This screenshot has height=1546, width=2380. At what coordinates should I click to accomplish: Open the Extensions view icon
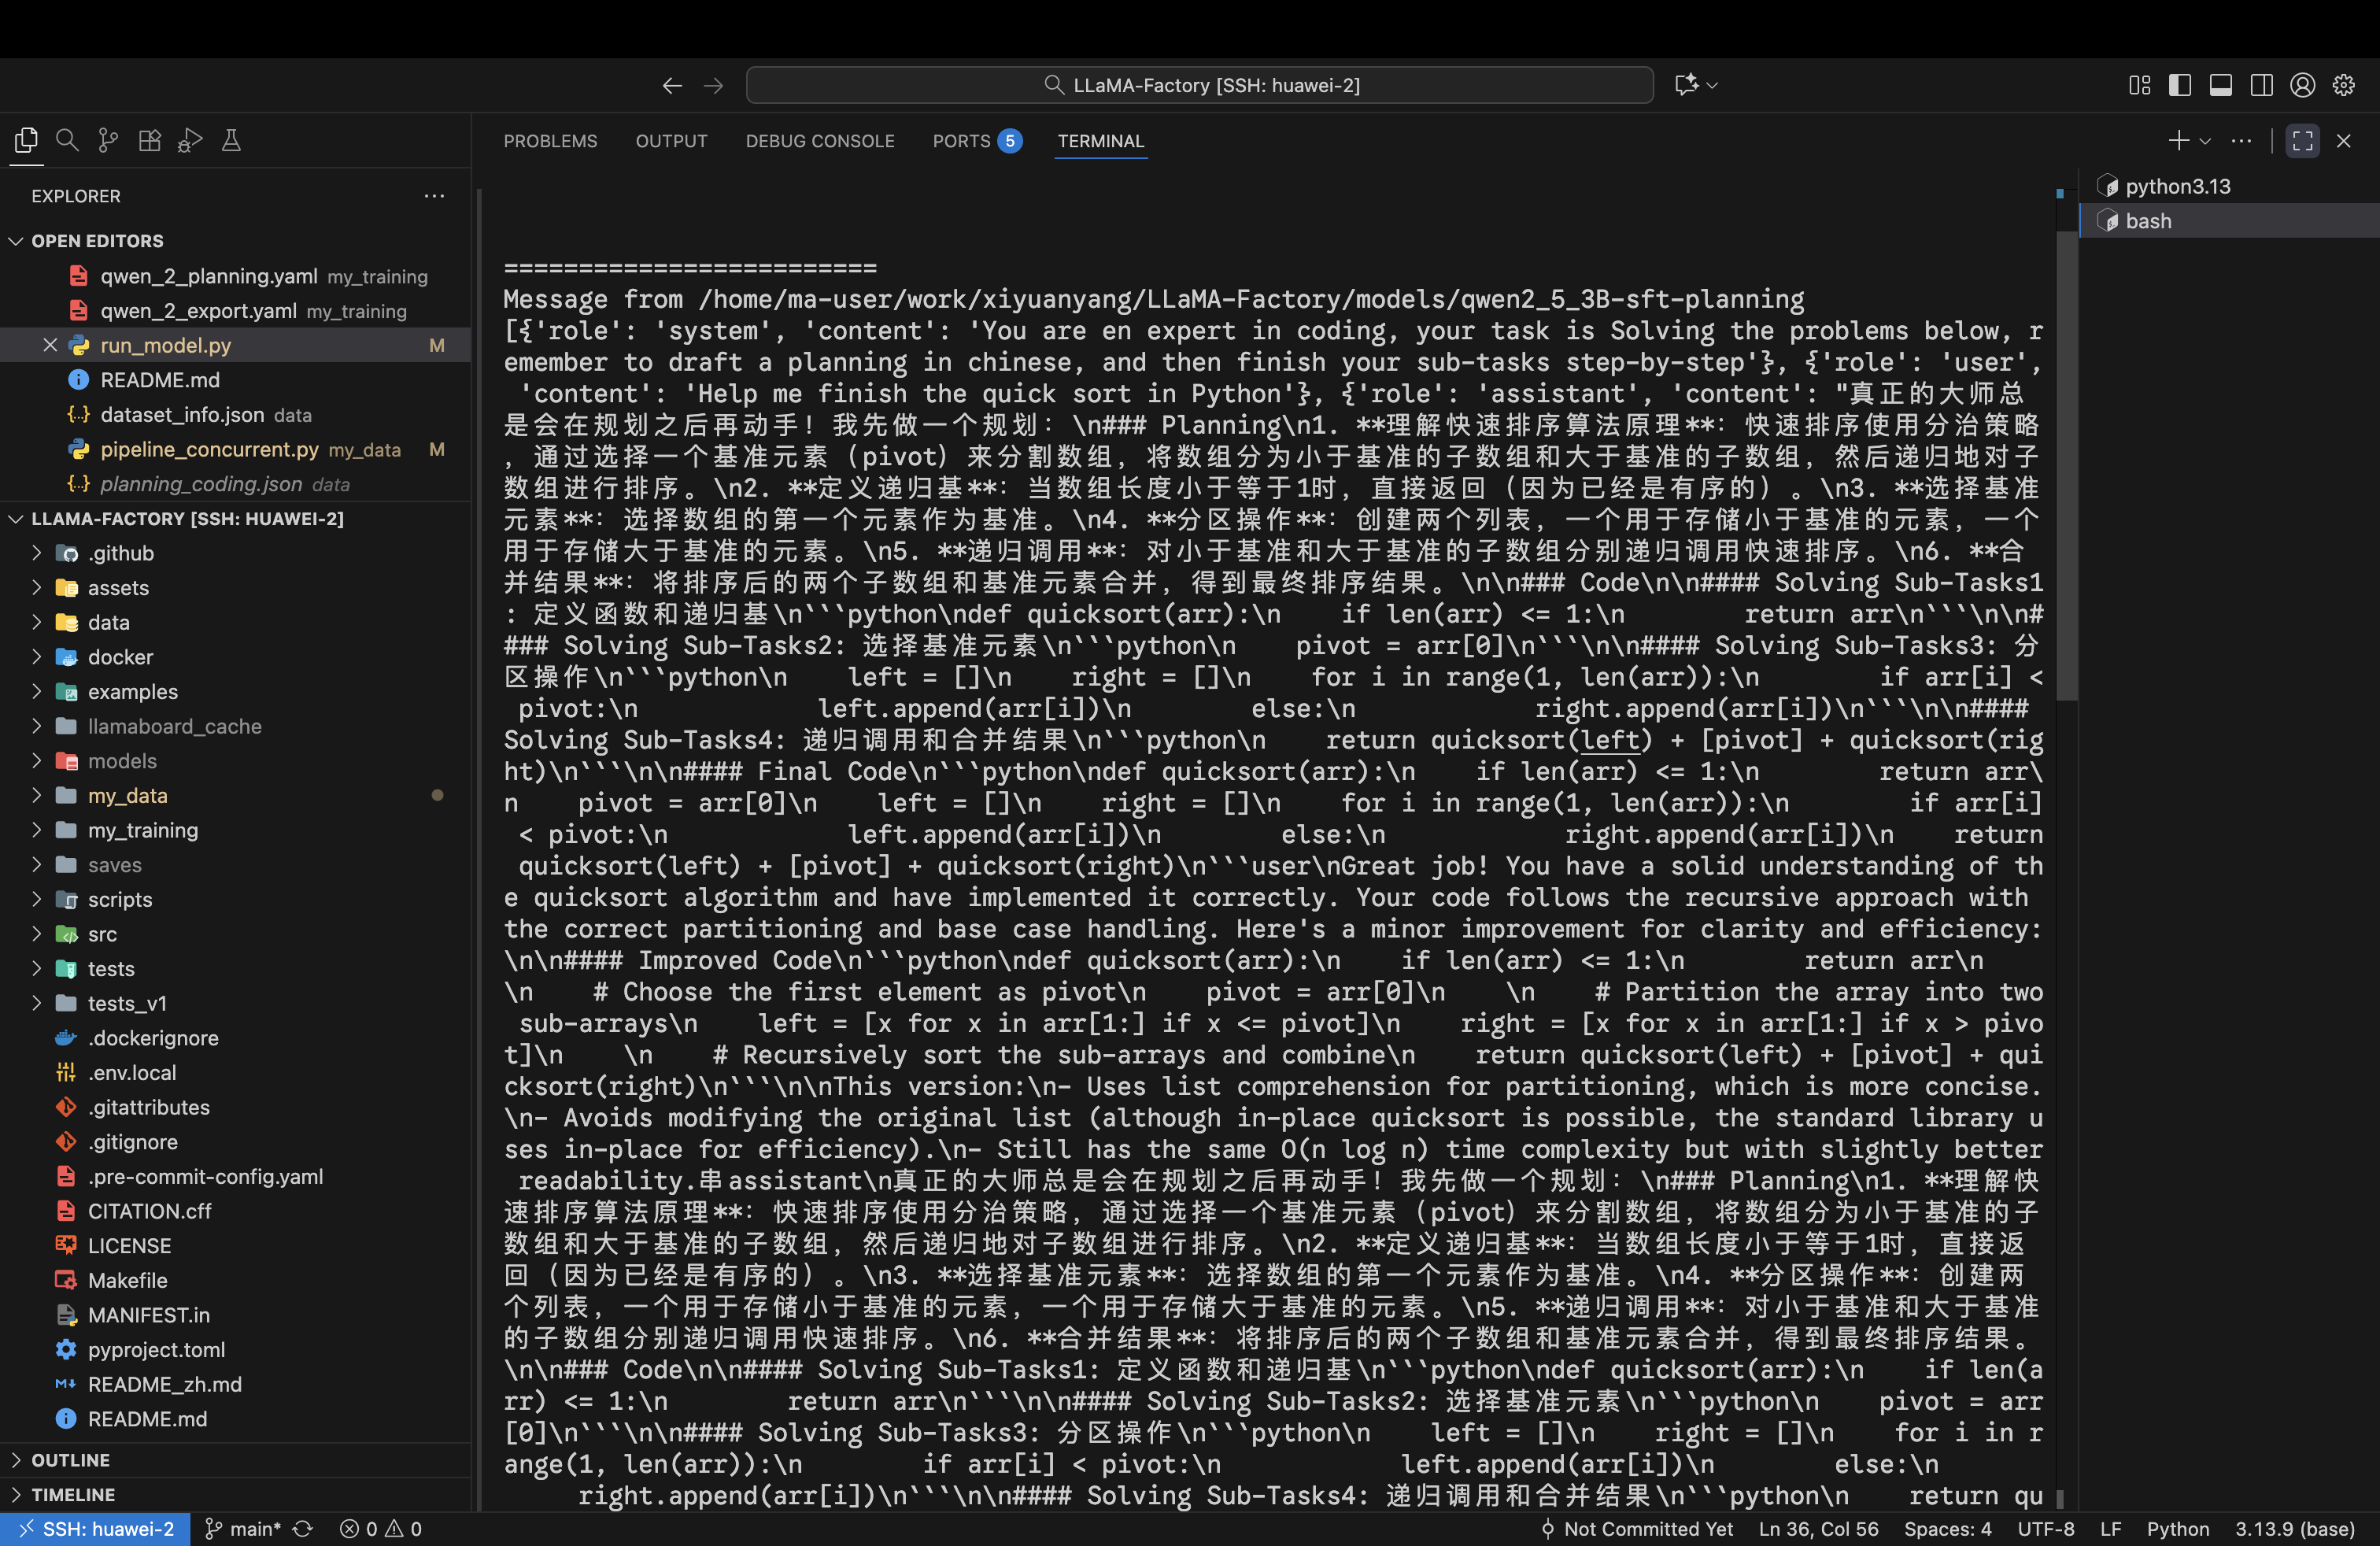click(x=149, y=140)
